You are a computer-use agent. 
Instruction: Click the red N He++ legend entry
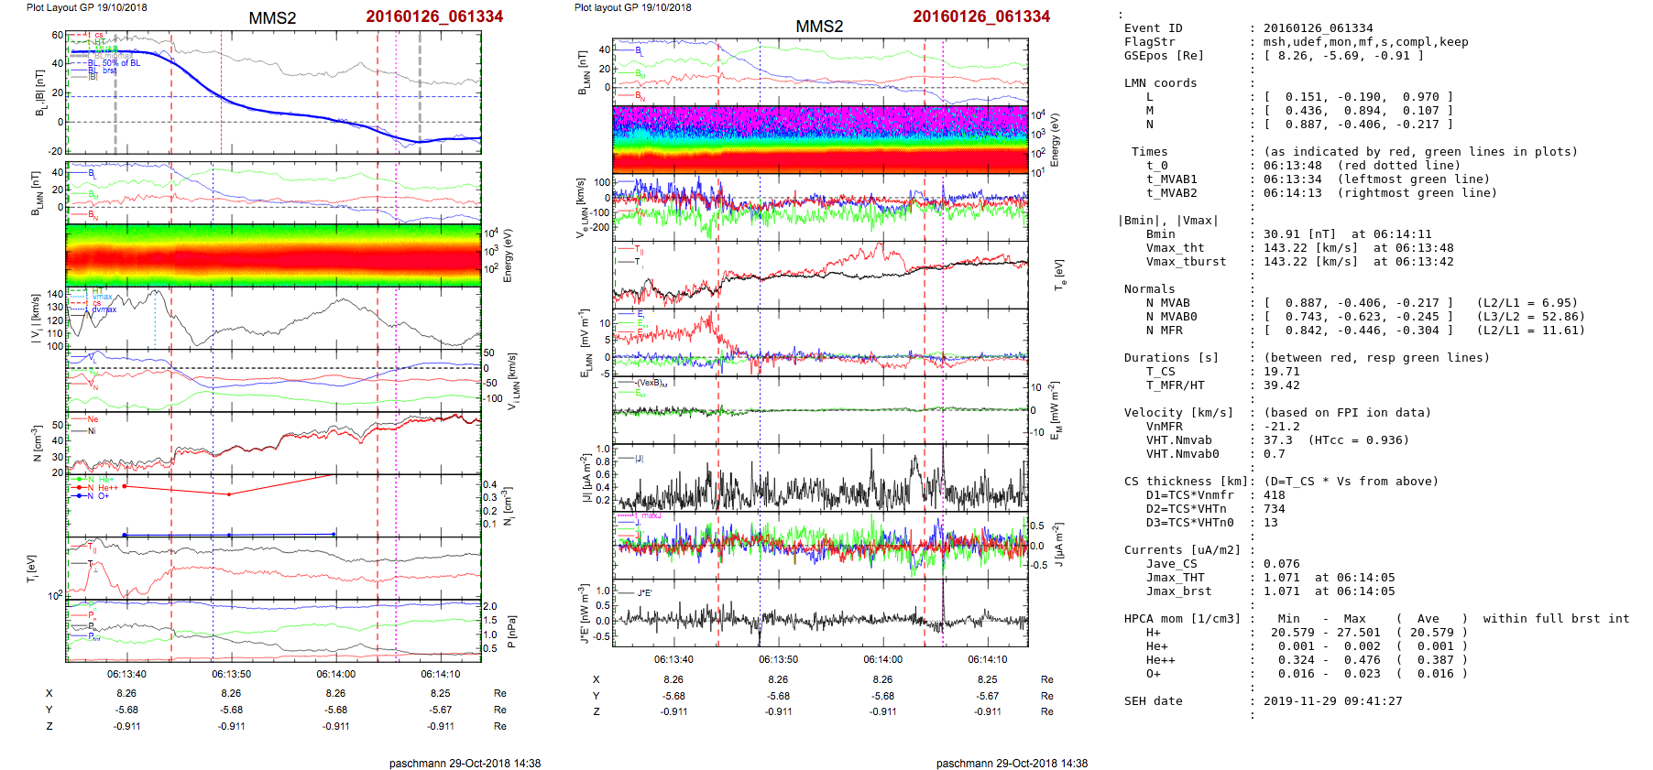coord(99,488)
